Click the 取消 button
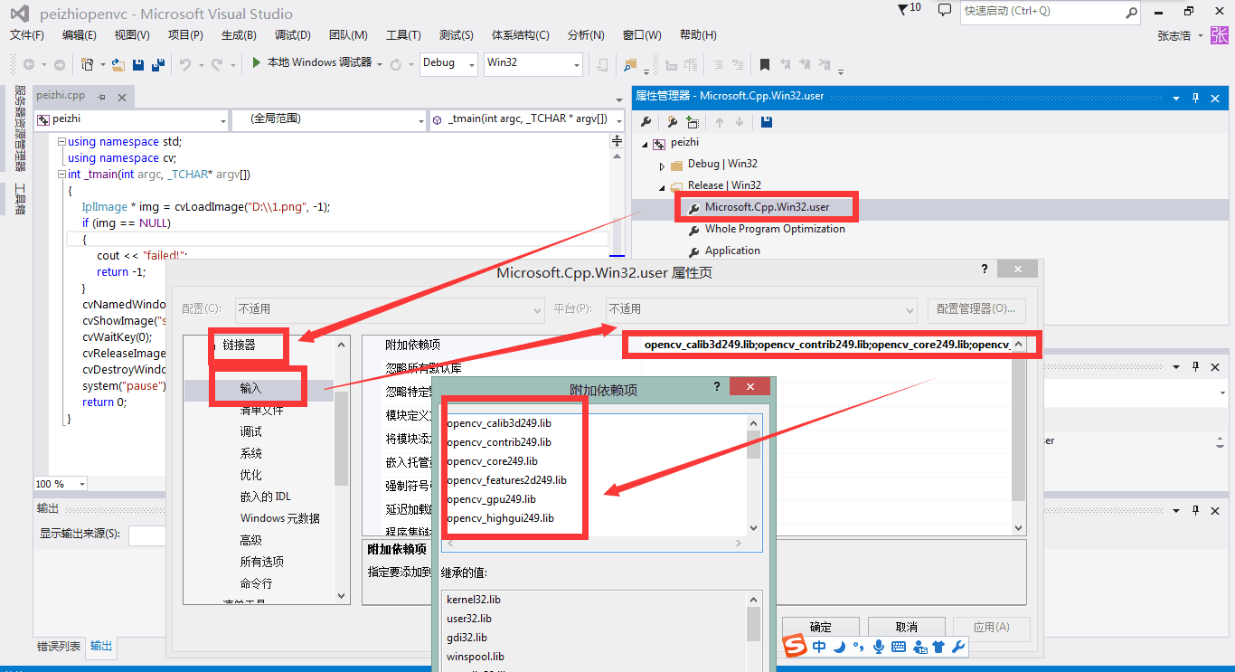The image size is (1235, 672). coord(907,627)
